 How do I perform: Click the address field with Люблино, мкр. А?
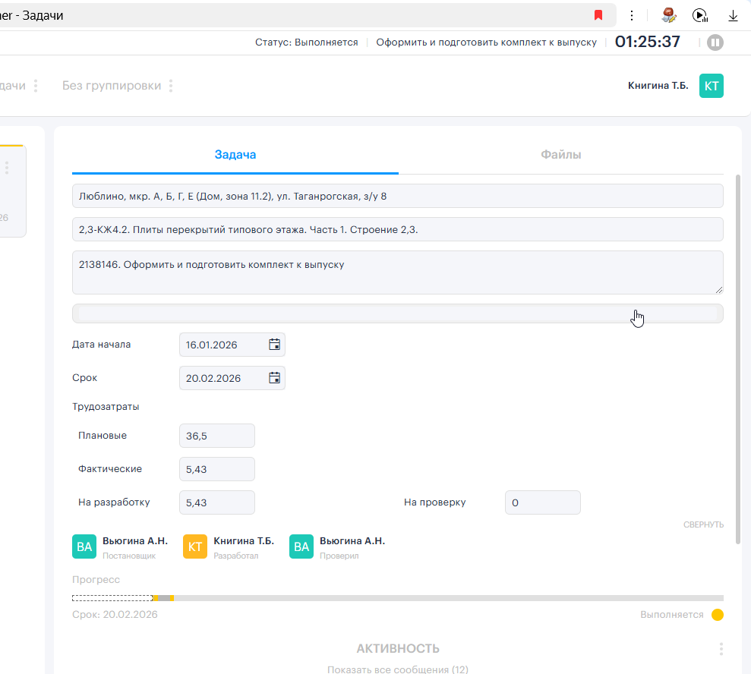[x=398, y=197]
